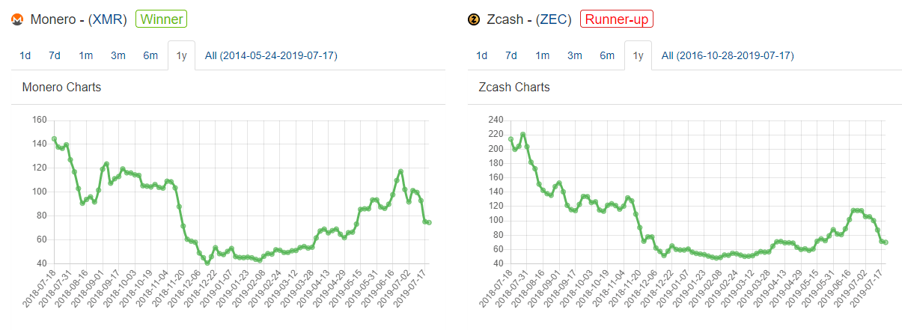
Task: Click the red Runner-up badge
Action: pos(616,19)
